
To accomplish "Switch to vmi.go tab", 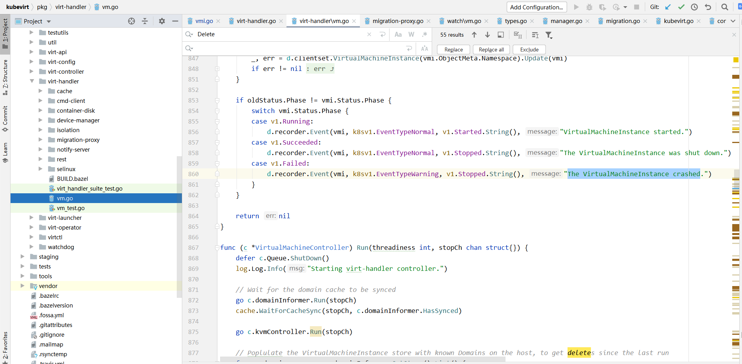I will click(204, 21).
